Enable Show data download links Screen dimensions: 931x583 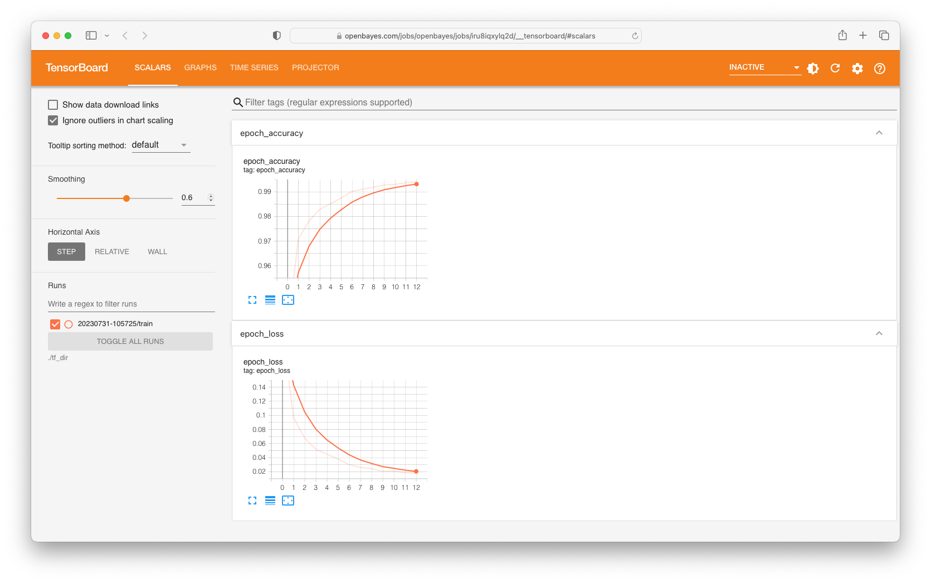pyautogui.click(x=53, y=105)
